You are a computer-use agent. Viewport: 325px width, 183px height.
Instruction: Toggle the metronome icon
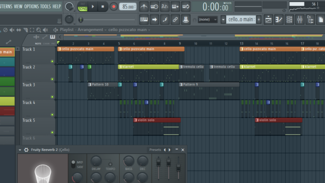click(x=144, y=7)
